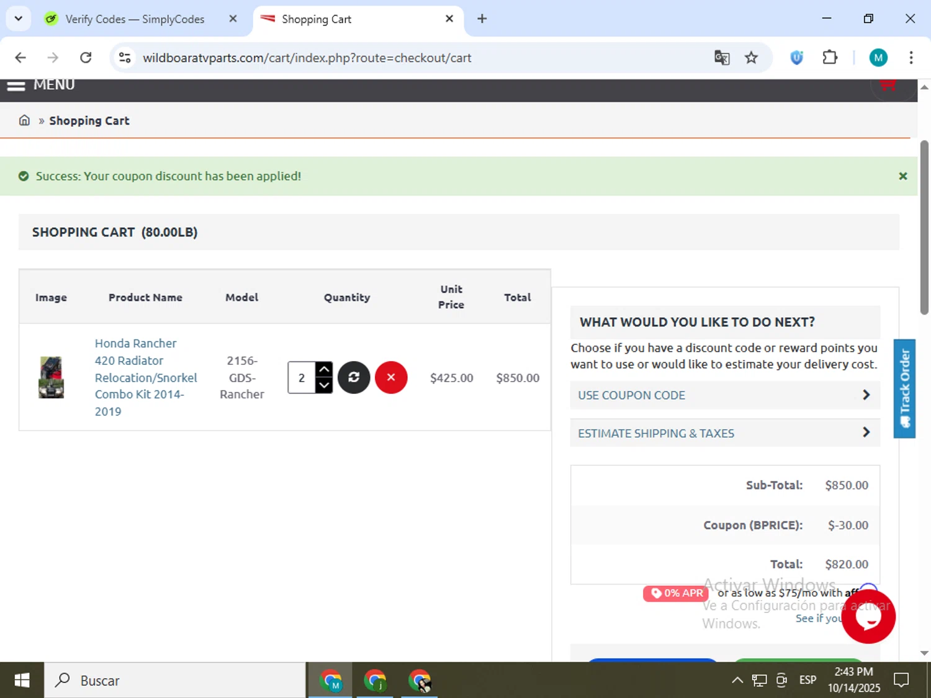Switch to the Verify Codes — SimplyCodes tab
Viewport: 931px width, 698px height.
coord(135,19)
